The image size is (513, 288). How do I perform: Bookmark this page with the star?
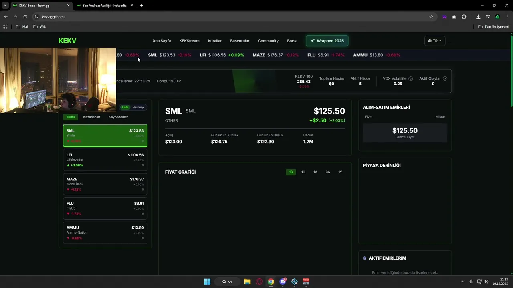point(431,17)
